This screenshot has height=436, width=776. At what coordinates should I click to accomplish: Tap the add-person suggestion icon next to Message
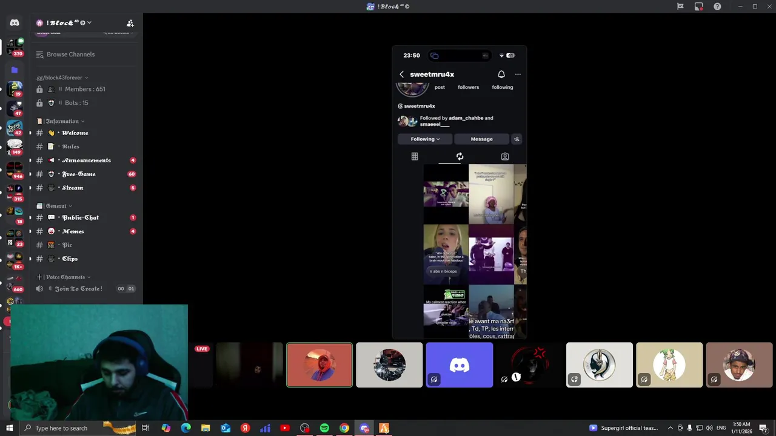[x=517, y=139]
